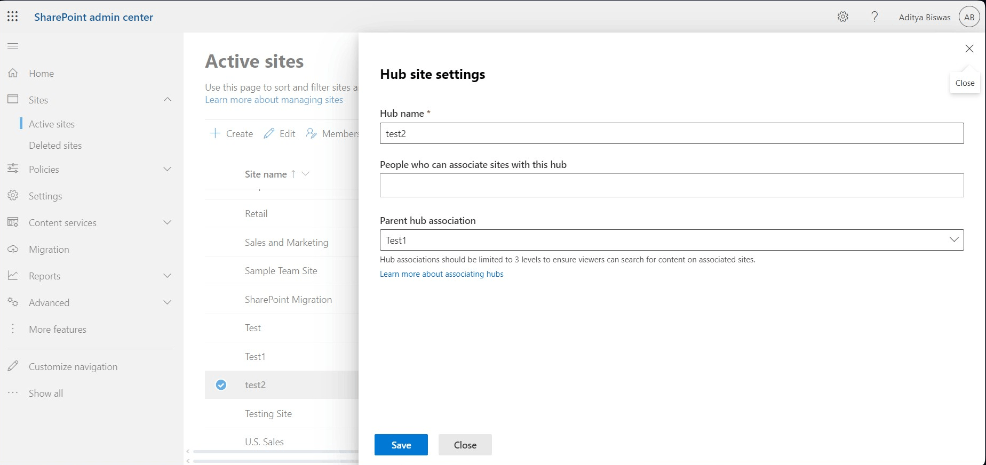The height and width of the screenshot is (465, 986).
Task: Open Learn more about associating hubs
Action: pos(441,274)
